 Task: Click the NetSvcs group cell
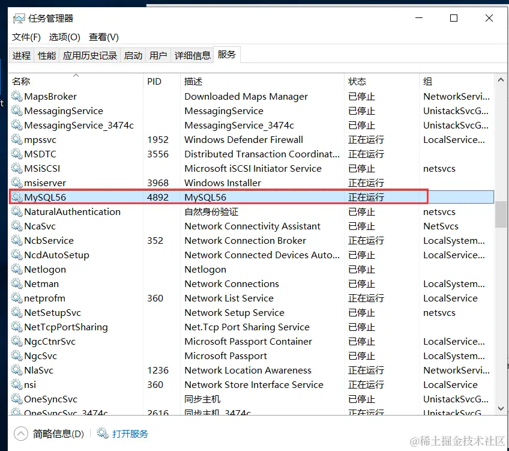441,226
